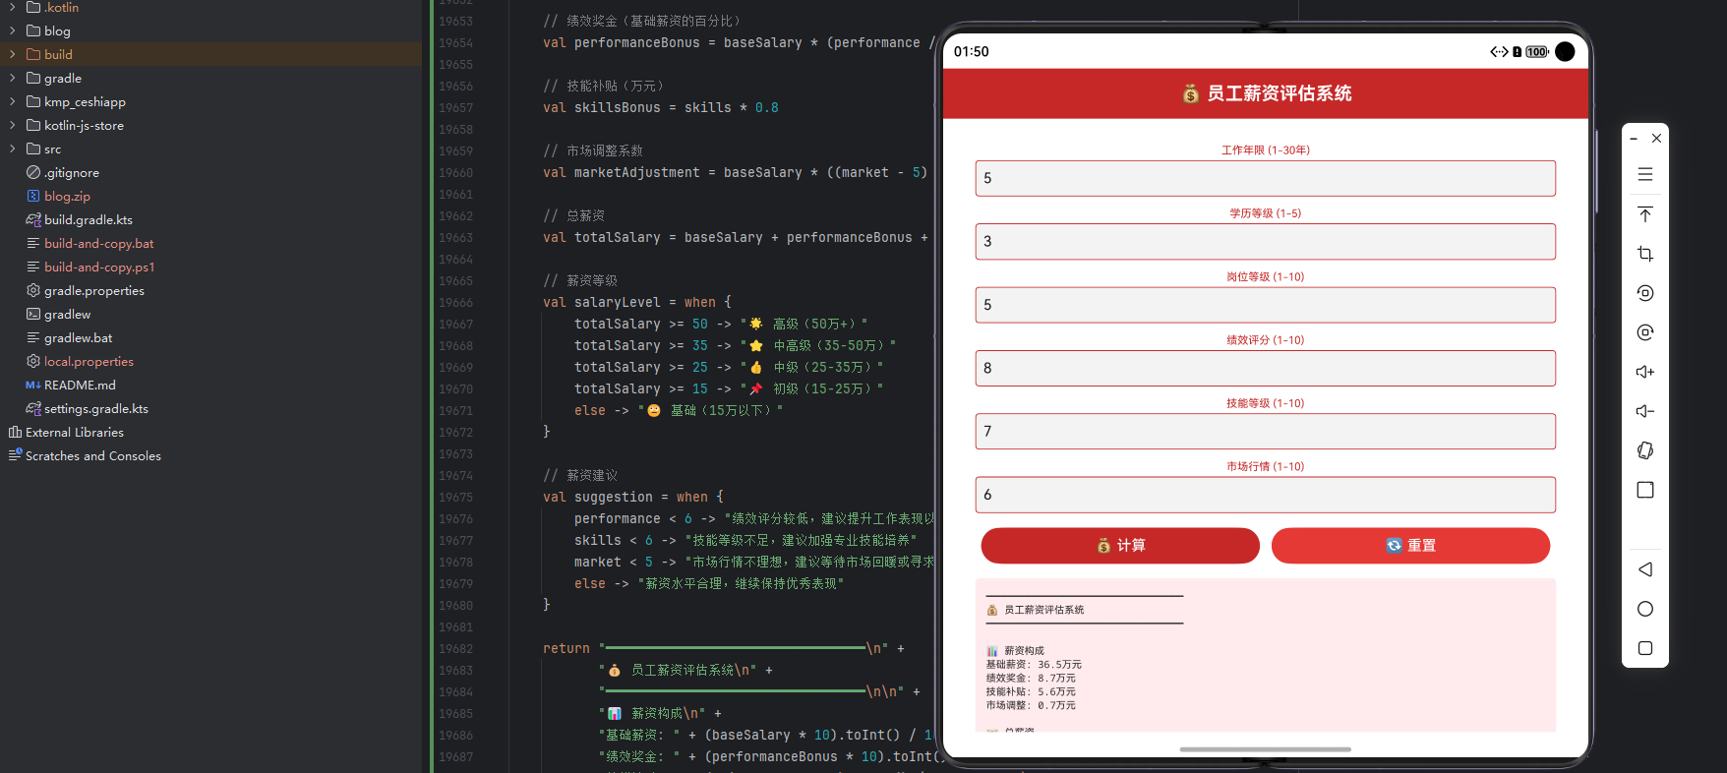1727x773 pixels.
Task: Focus the 市场行情 input field
Action: 1266,495
